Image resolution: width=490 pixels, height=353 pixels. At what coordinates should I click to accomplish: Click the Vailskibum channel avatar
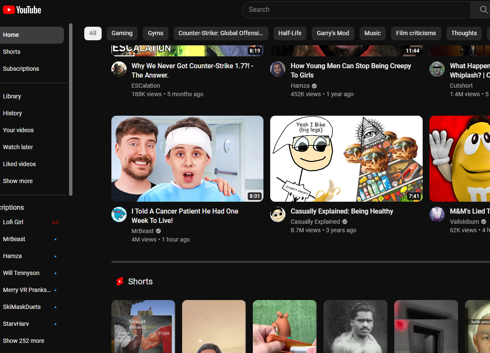[437, 214]
